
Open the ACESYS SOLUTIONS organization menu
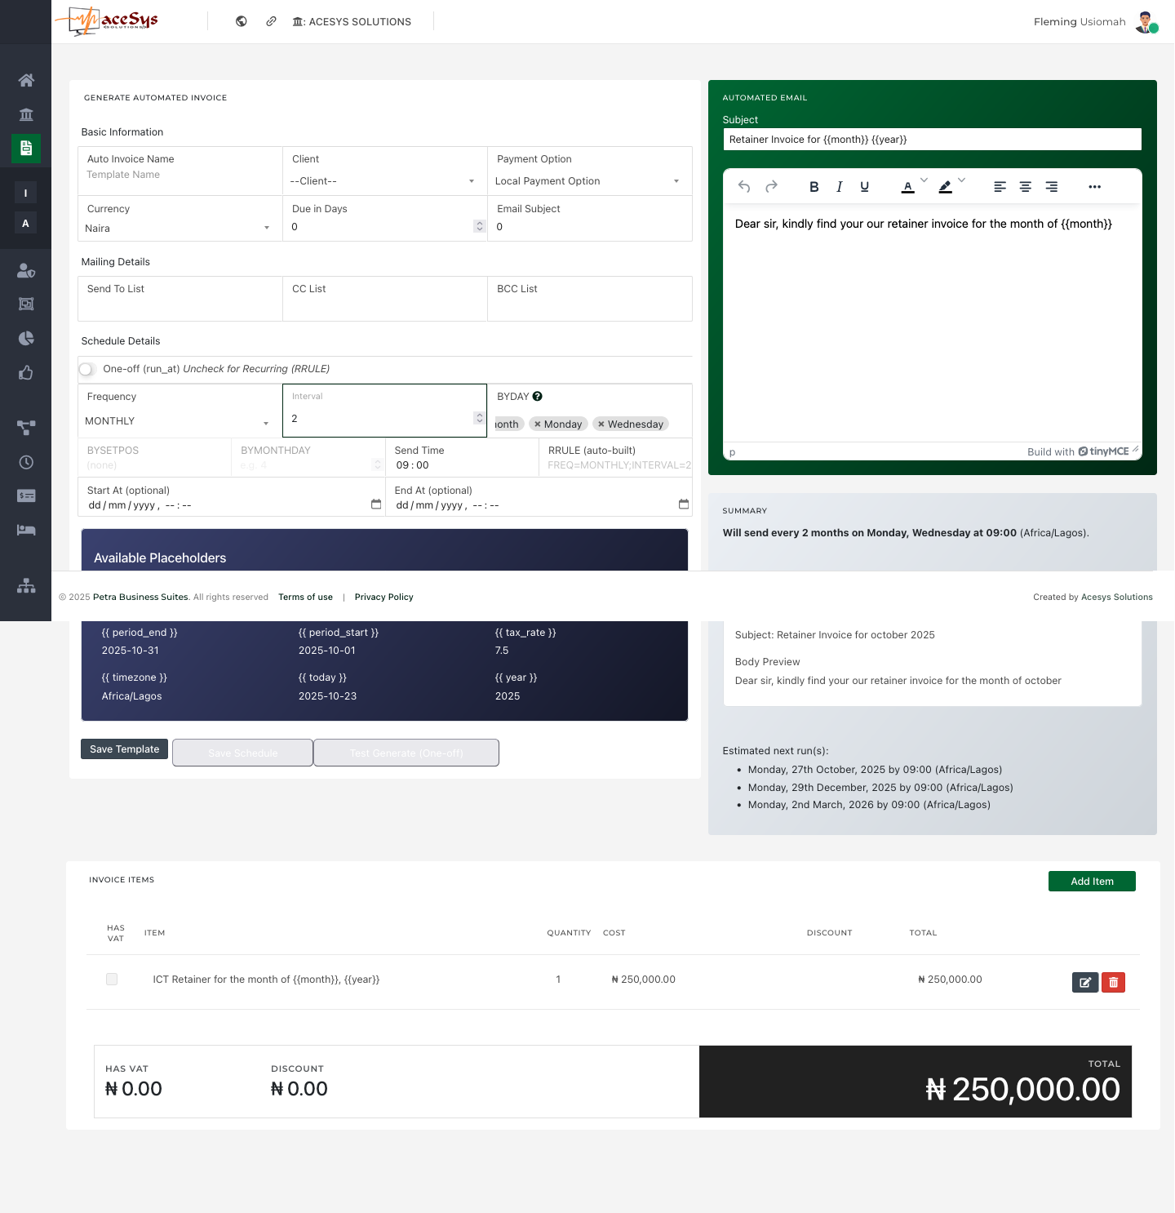click(x=352, y=22)
